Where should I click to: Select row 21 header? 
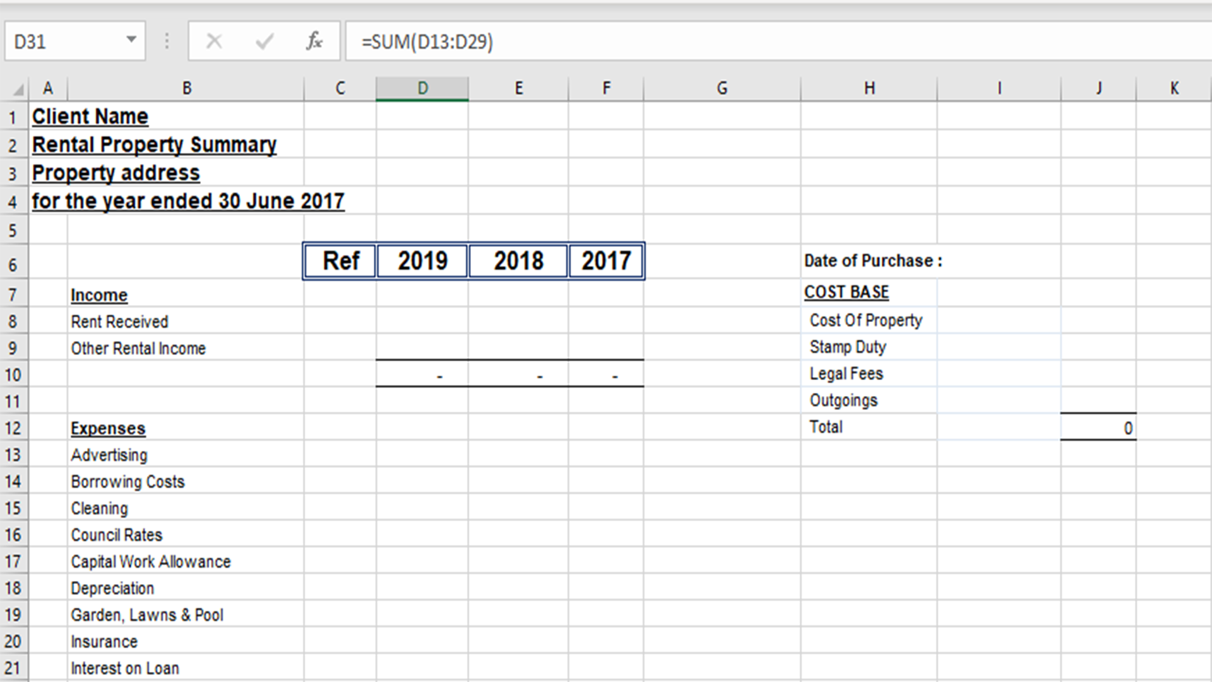pos(14,668)
